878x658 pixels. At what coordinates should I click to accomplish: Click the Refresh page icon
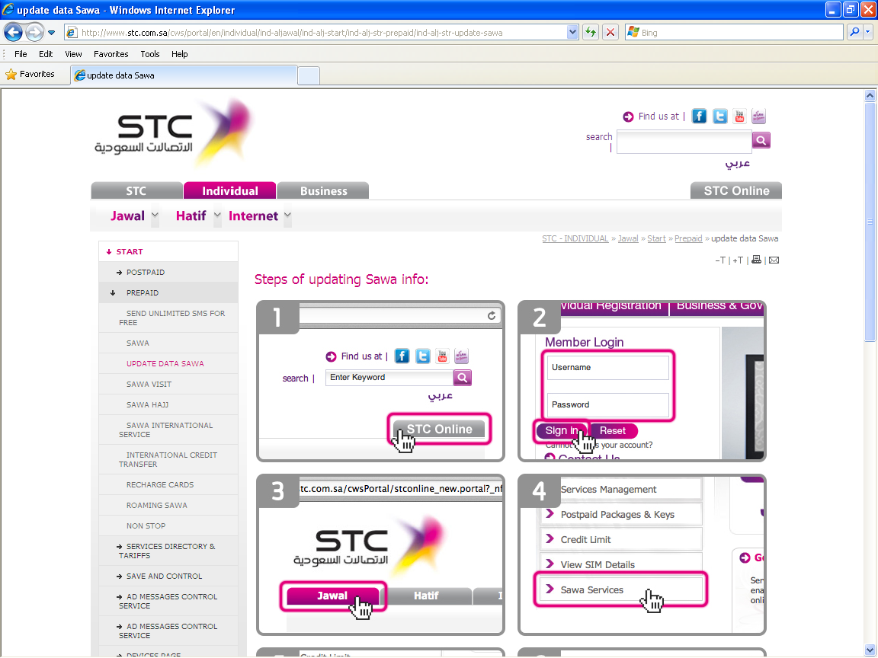coord(590,33)
